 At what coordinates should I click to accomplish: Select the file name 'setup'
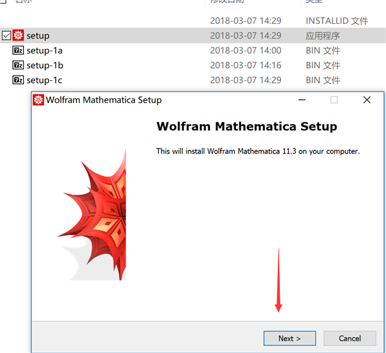38,36
